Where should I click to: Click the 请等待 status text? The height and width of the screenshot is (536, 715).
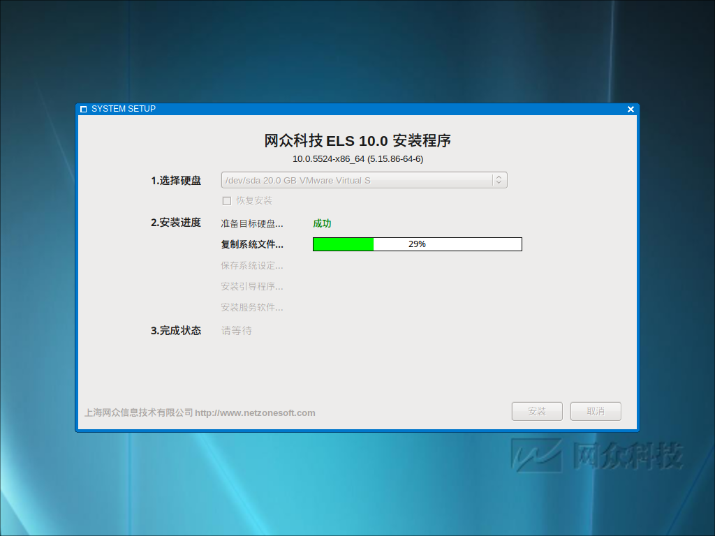point(236,330)
